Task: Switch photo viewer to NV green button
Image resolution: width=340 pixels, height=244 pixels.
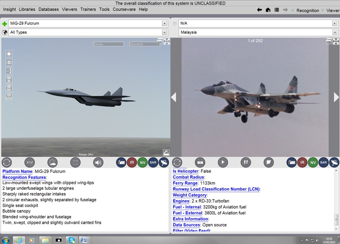Action: tap(313, 162)
